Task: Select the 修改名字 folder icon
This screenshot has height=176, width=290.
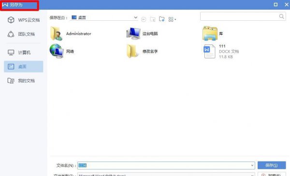Action: pos(132,51)
